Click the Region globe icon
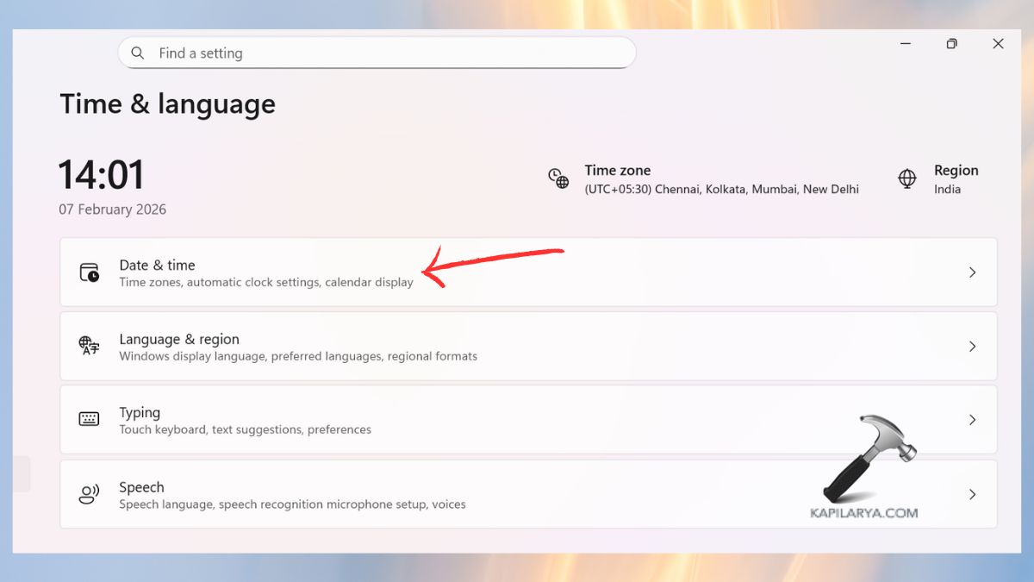 pos(906,179)
